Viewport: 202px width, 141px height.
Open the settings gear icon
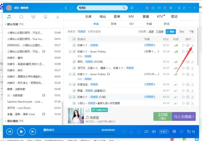(171, 8)
